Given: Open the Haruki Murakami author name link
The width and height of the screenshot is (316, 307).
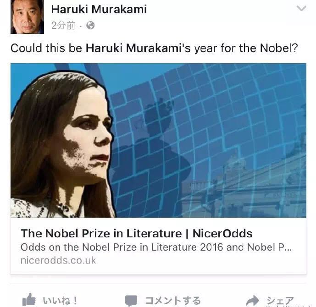Looking at the screenshot, I should point(99,10).
